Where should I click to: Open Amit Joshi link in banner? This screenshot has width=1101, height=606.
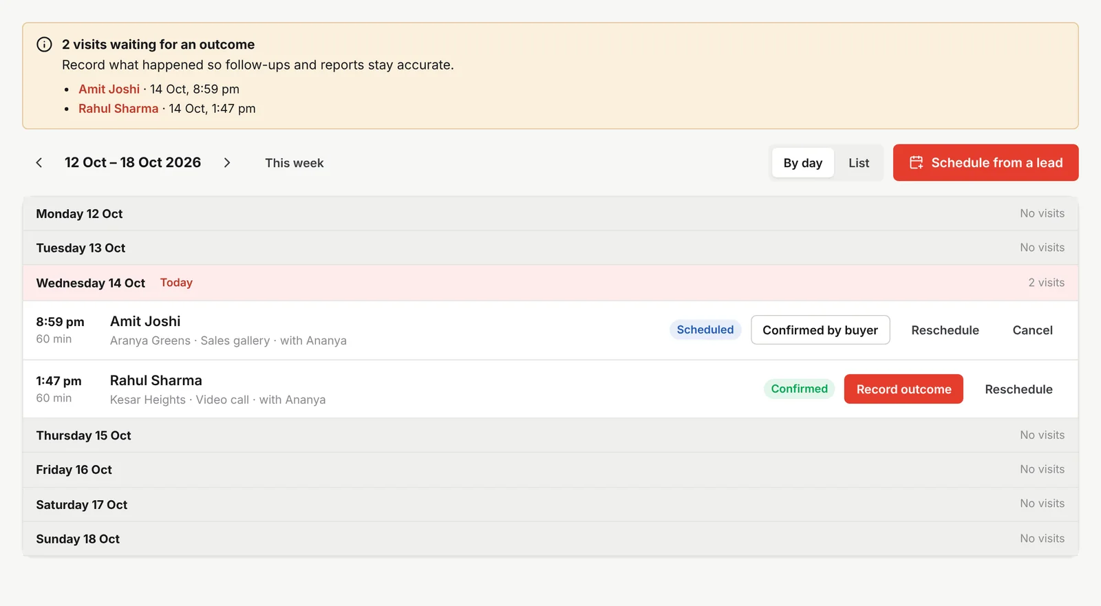[x=109, y=89]
